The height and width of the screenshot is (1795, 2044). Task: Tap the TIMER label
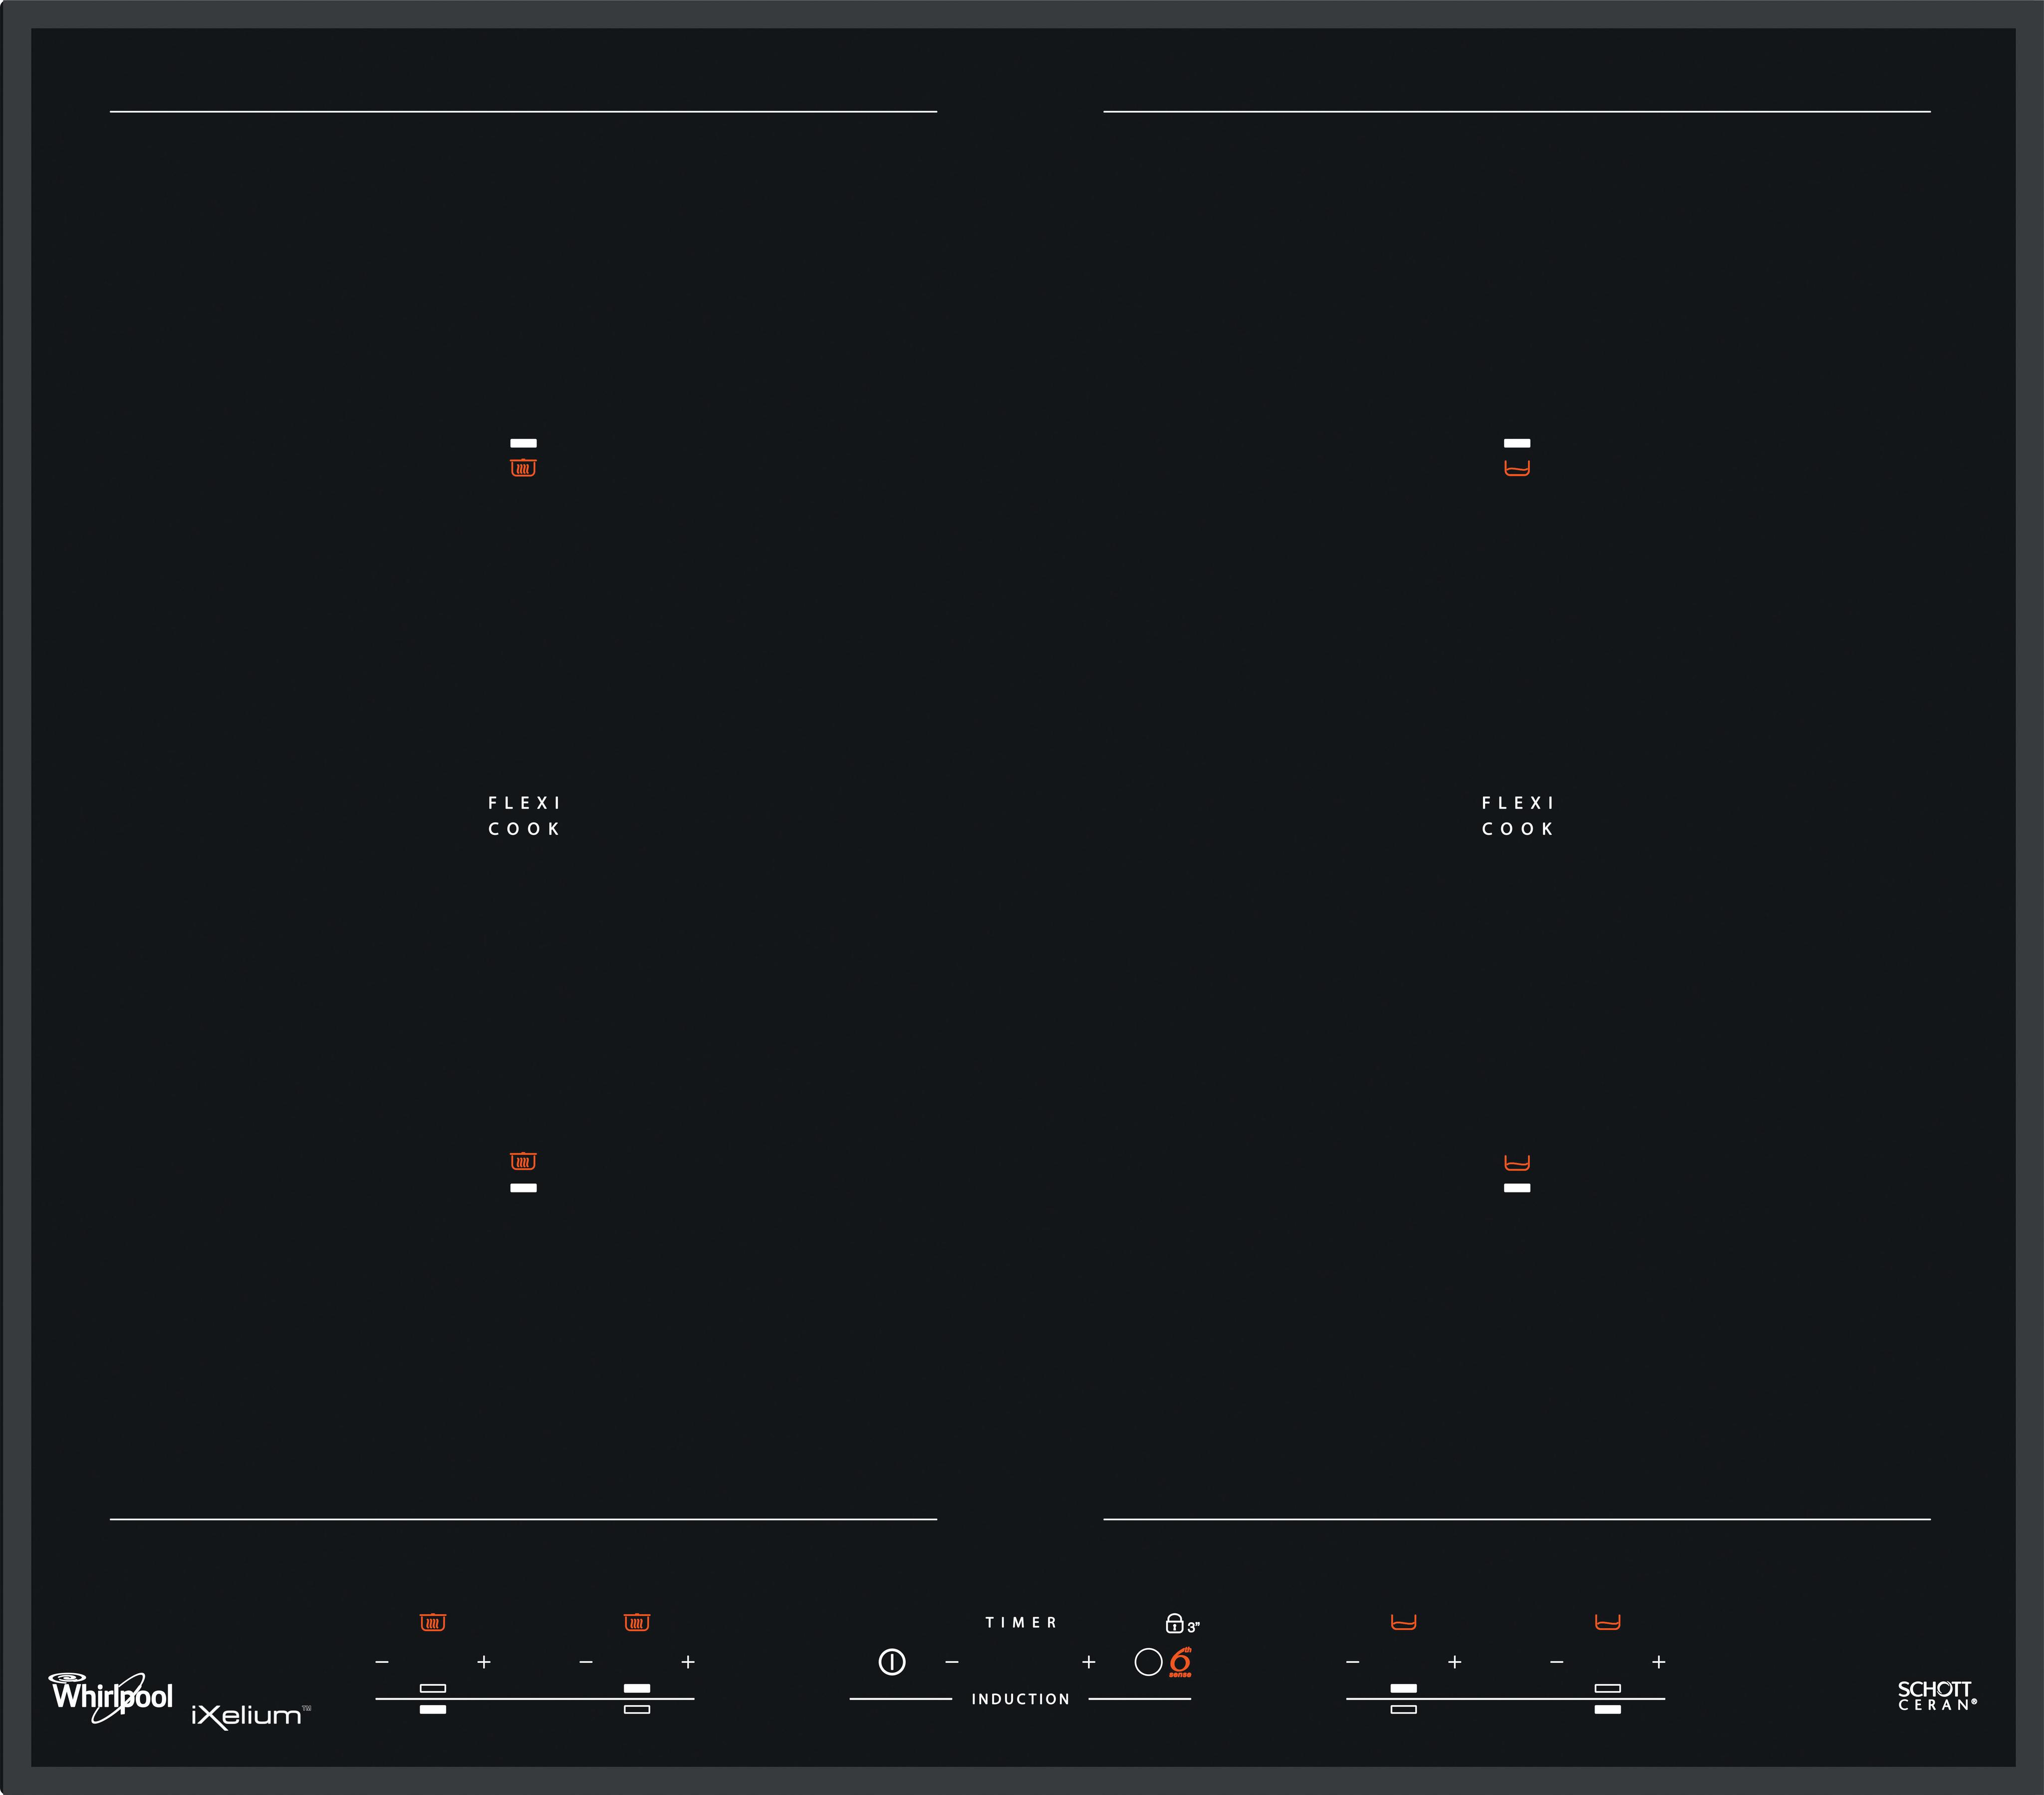[x=1021, y=1622]
